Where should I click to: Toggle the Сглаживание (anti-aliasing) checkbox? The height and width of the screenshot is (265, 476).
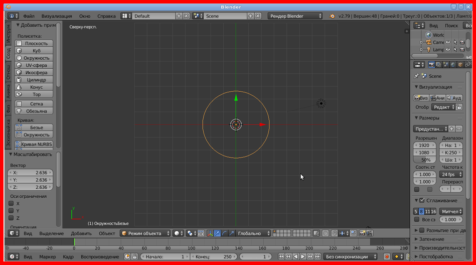(422, 201)
